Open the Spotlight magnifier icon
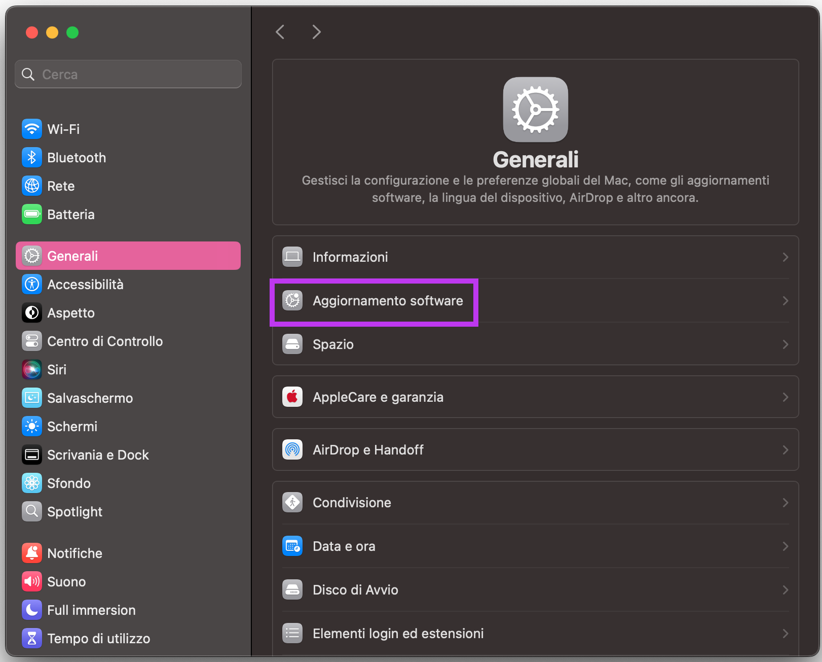The height and width of the screenshot is (662, 822). coord(31,511)
